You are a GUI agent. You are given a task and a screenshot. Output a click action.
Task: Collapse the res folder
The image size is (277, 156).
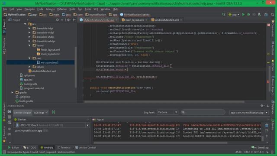click(25, 24)
